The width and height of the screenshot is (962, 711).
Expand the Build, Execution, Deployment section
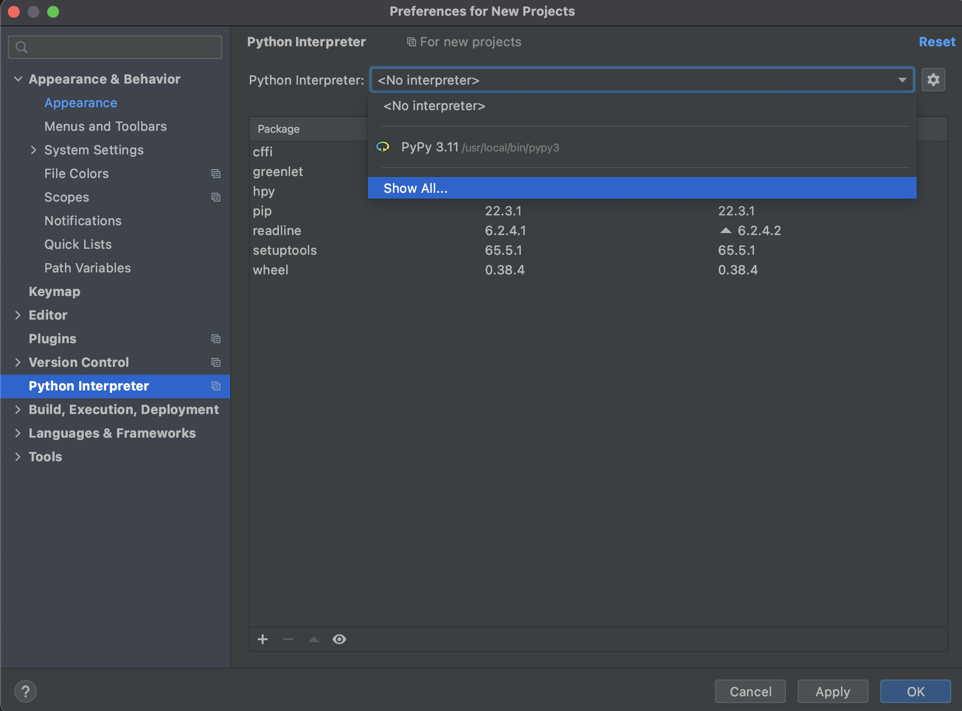[18, 410]
